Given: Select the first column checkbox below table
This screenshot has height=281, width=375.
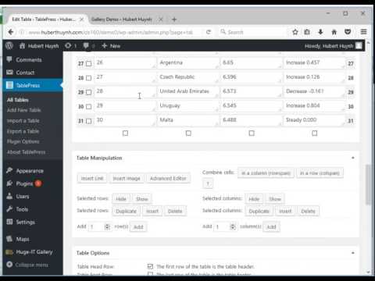Looking at the screenshot, I should tap(125, 133).
